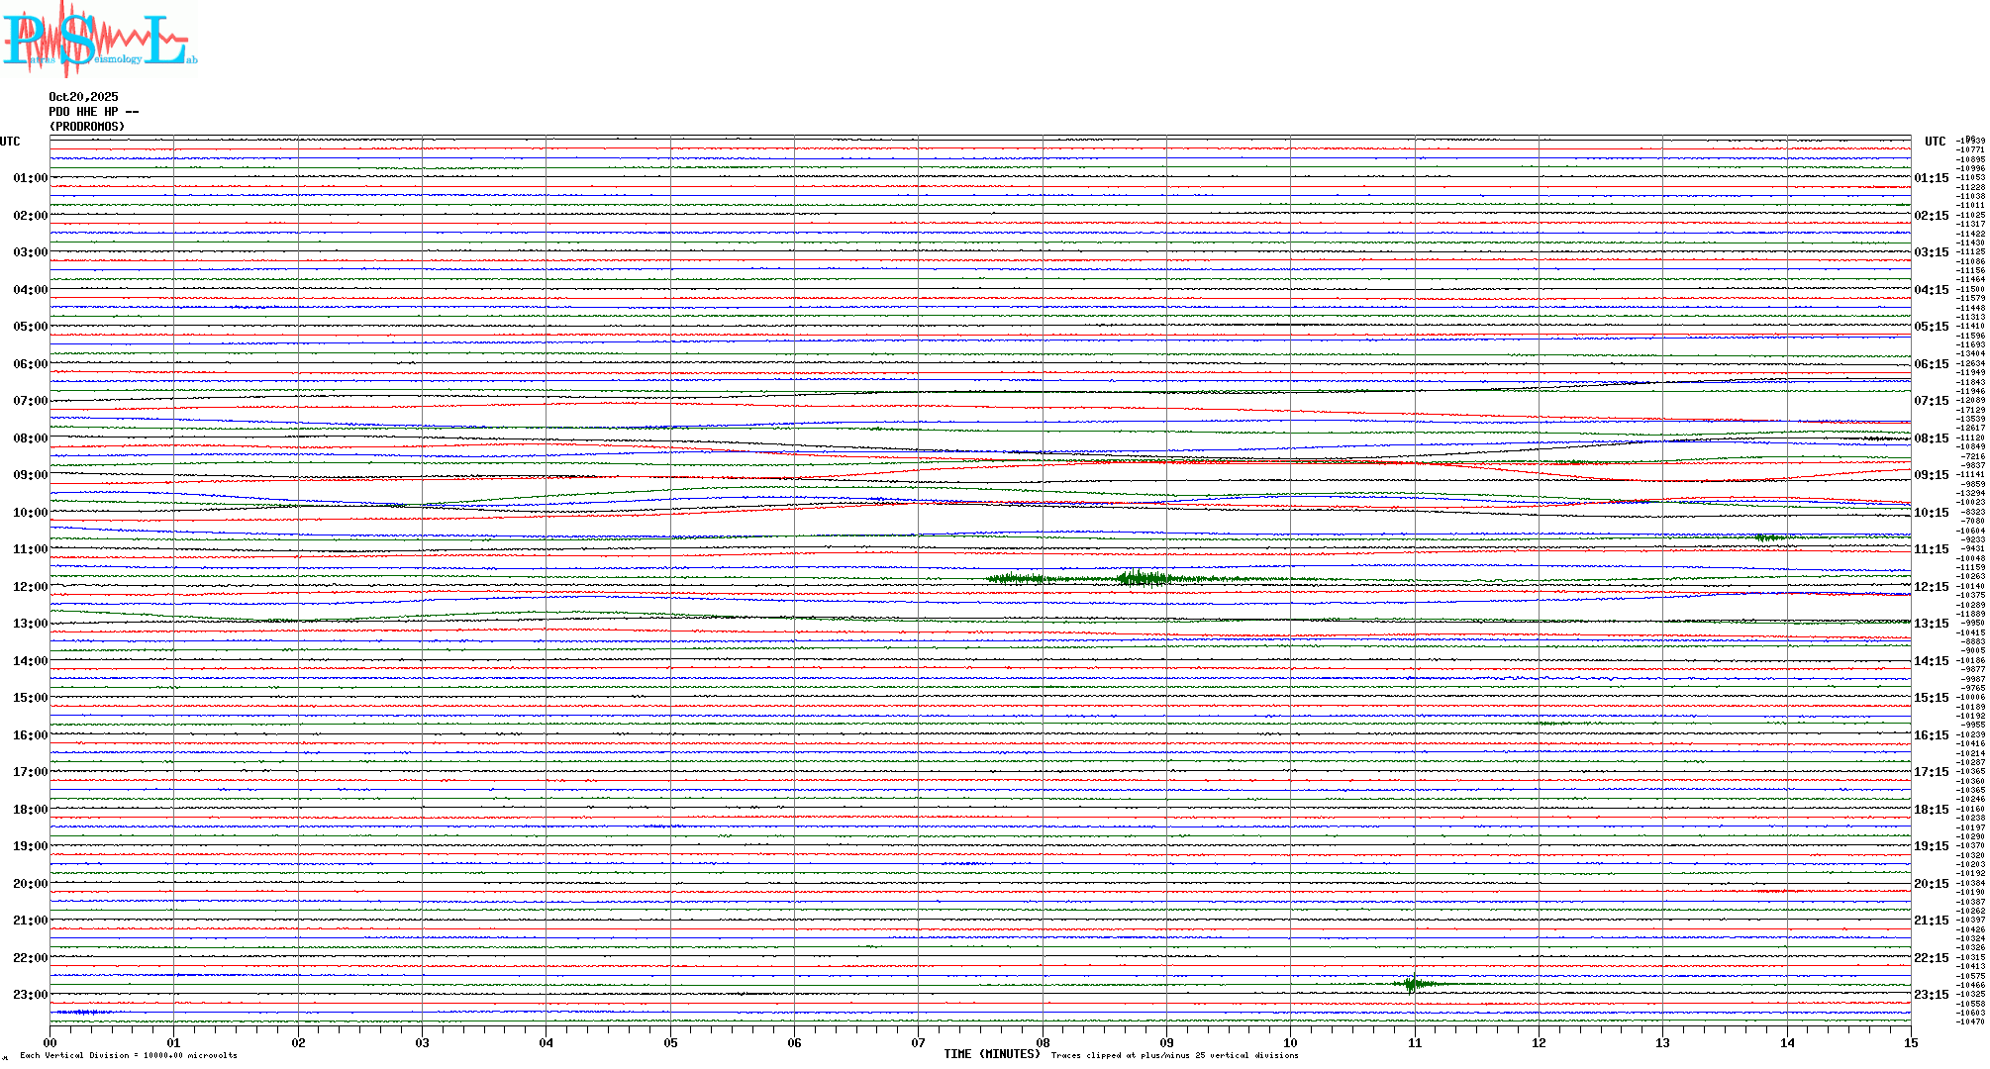This screenshot has width=1990, height=1069.
Task: Select the 16:15 label on right side
Action: (x=1931, y=735)
